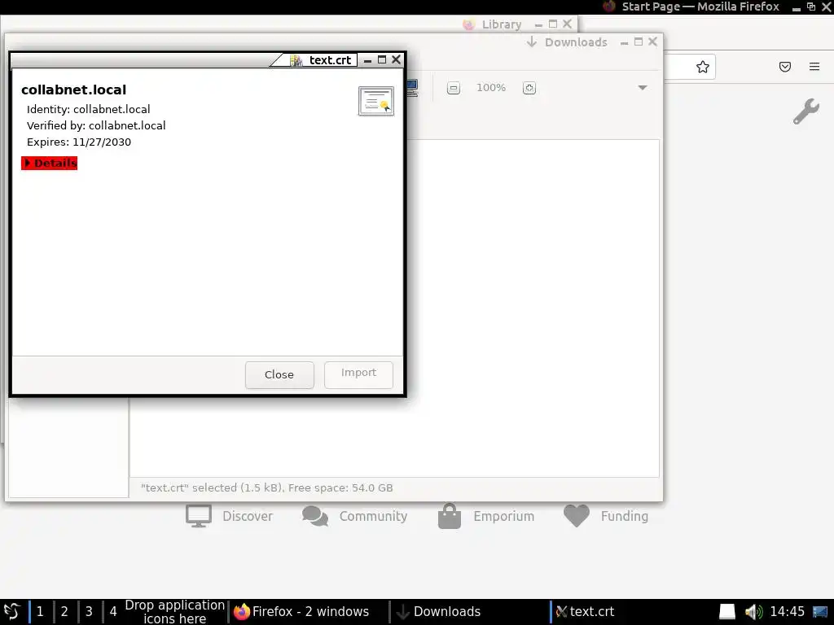Click the zoom out button beside 100%

point(453,88)
